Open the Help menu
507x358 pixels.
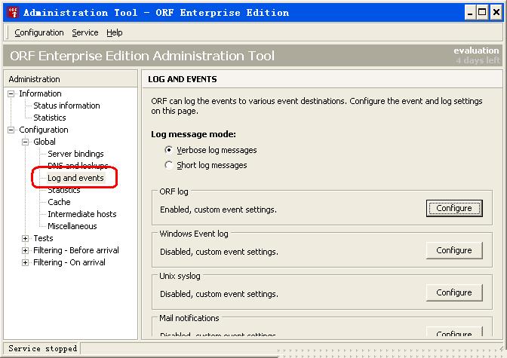[114, 32]
